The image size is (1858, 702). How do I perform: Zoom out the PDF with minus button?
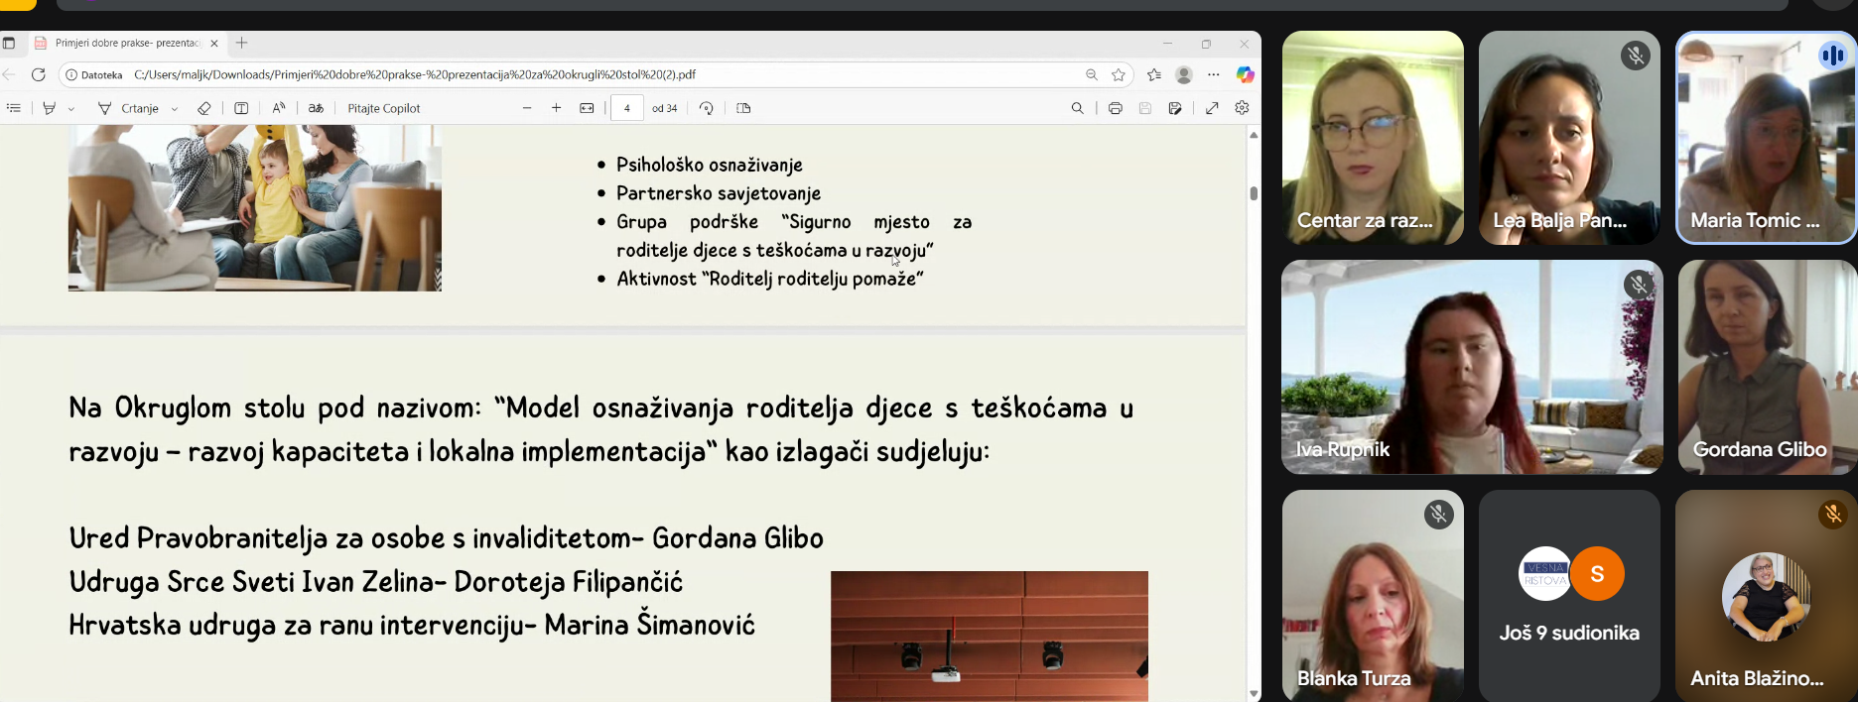[x=527, y=108]
